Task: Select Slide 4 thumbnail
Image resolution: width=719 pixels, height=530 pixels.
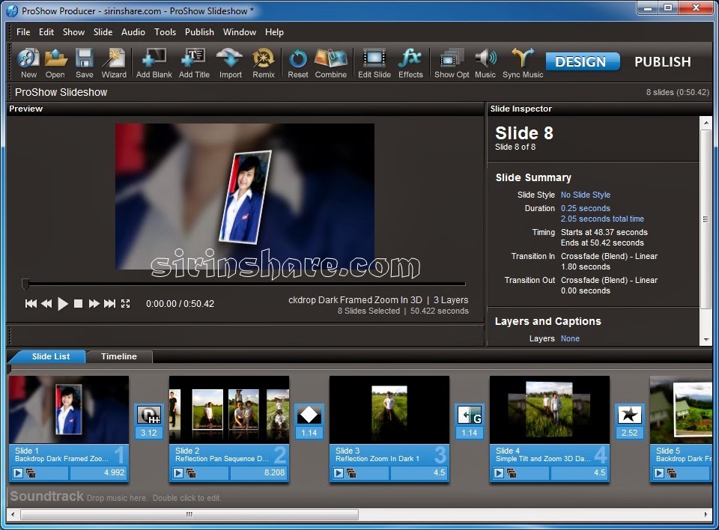Action: coord(549,409)
